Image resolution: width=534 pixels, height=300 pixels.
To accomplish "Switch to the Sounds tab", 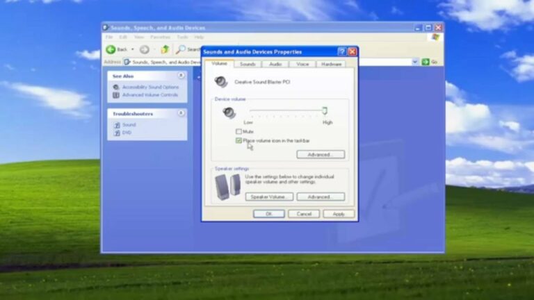I will click(248, 64).
